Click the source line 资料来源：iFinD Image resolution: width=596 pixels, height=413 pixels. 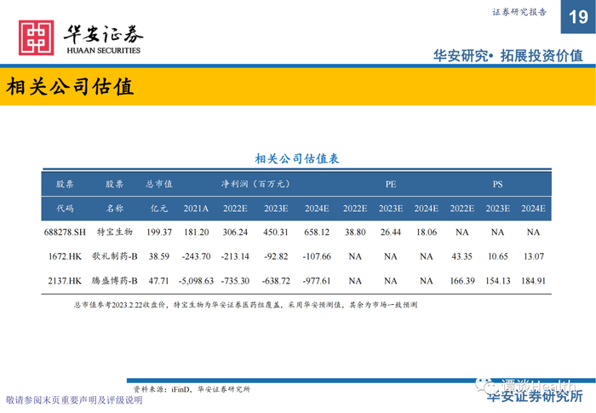click(192, 389)
